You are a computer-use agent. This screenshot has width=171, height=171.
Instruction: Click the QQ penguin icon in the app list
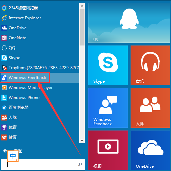click(4, 48)
